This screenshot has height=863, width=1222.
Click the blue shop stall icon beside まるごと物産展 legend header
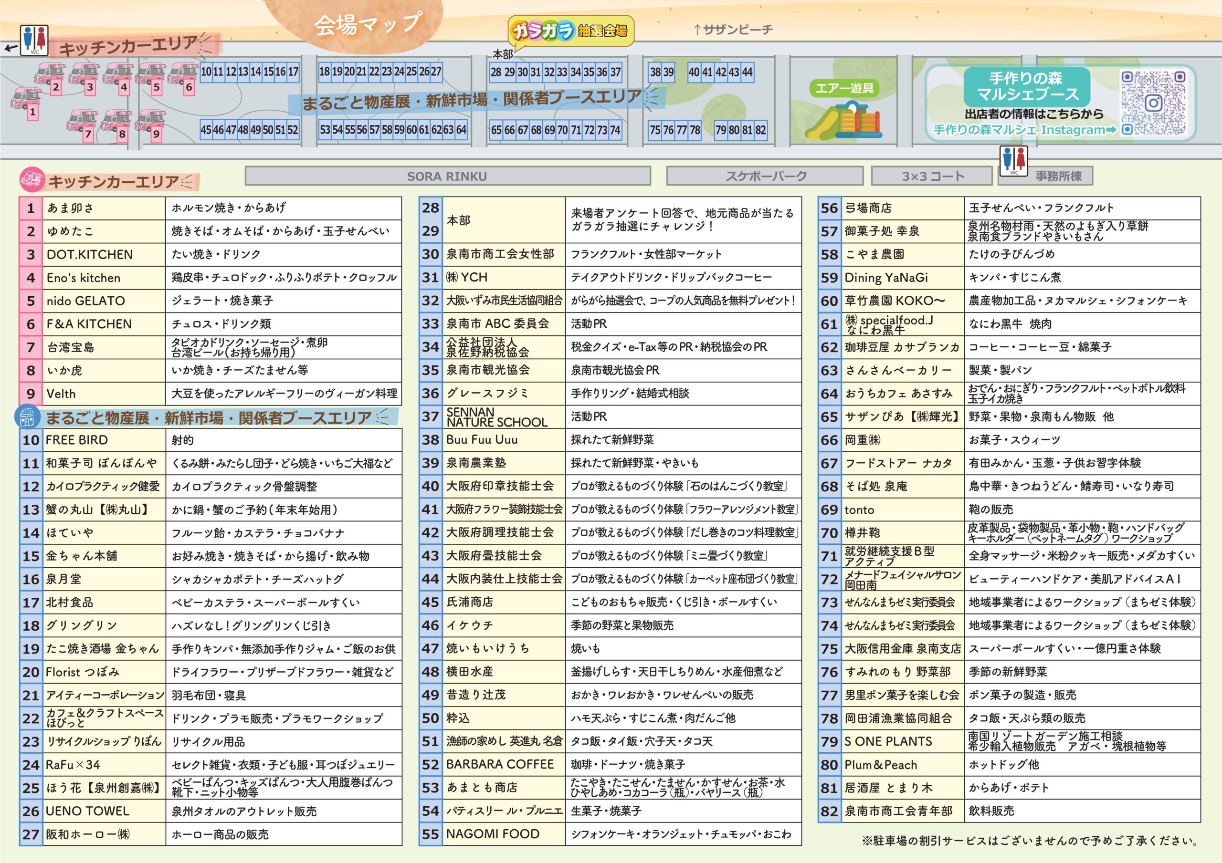point(28,417)
